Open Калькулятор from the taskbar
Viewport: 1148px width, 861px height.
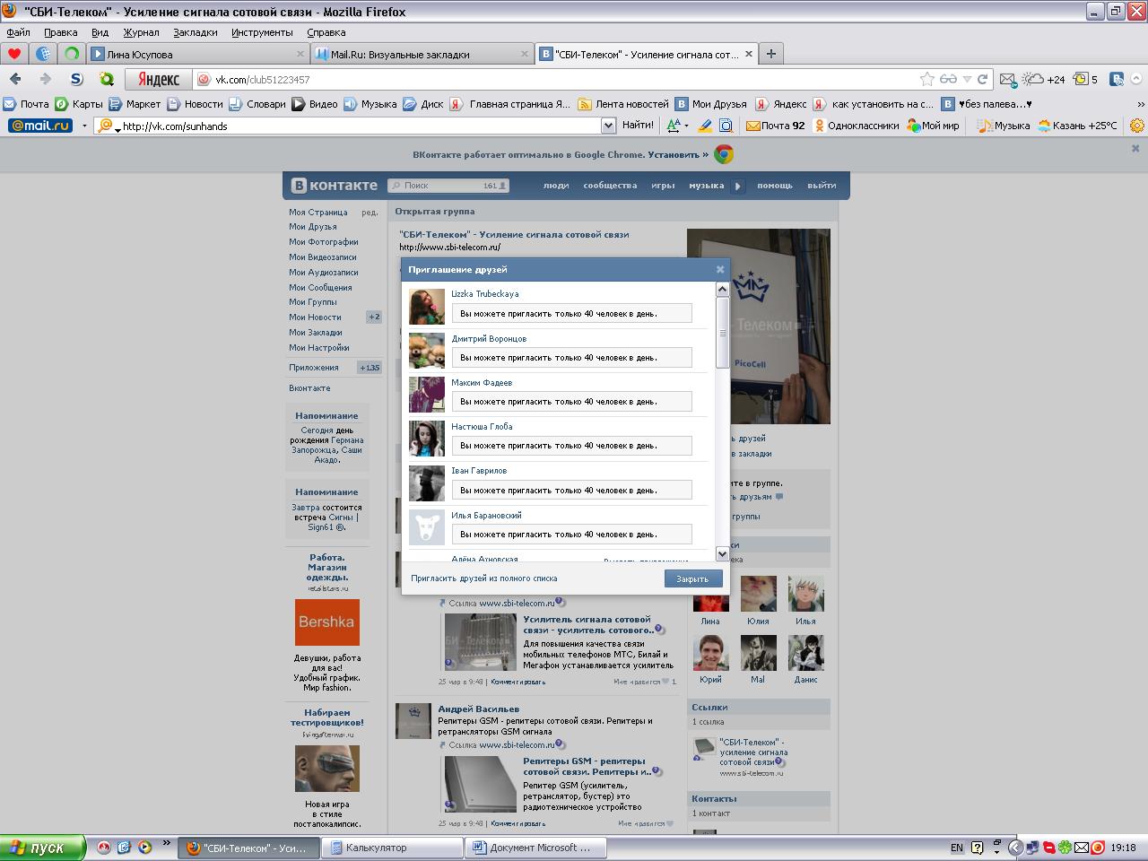pyautogui.click(x=393, y=848)
